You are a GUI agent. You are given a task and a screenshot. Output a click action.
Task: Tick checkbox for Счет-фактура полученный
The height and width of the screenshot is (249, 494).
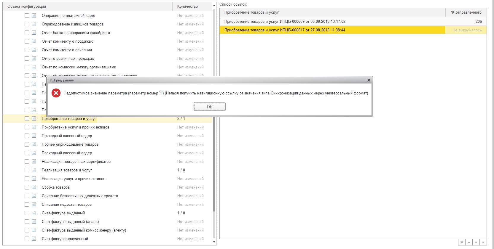click(x=27, y=239)
